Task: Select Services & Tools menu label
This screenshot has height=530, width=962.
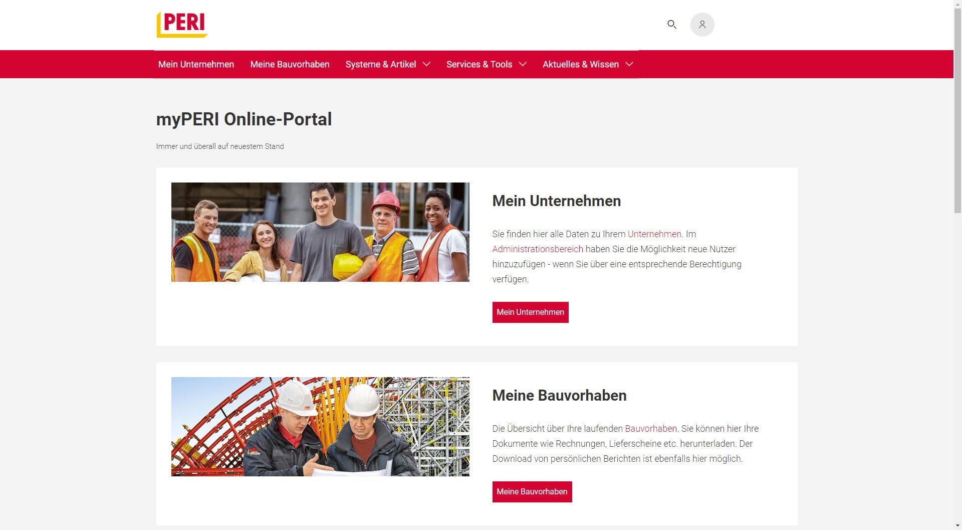Action: [x=479, y=64]
